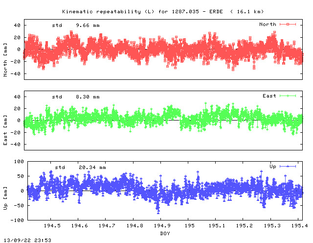Click the 'East' legend label
This screenshot has height=243, width=313.
pyautogui.click(x=269, y=96)
